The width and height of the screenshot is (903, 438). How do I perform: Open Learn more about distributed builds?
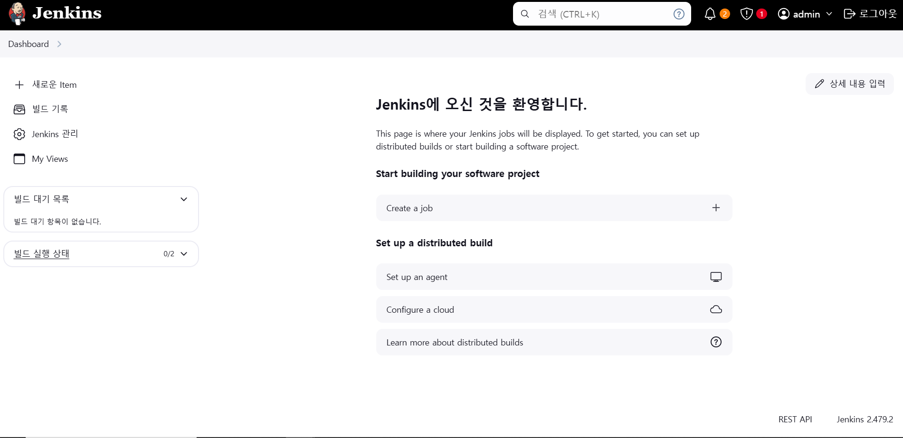tap(554, 342)
